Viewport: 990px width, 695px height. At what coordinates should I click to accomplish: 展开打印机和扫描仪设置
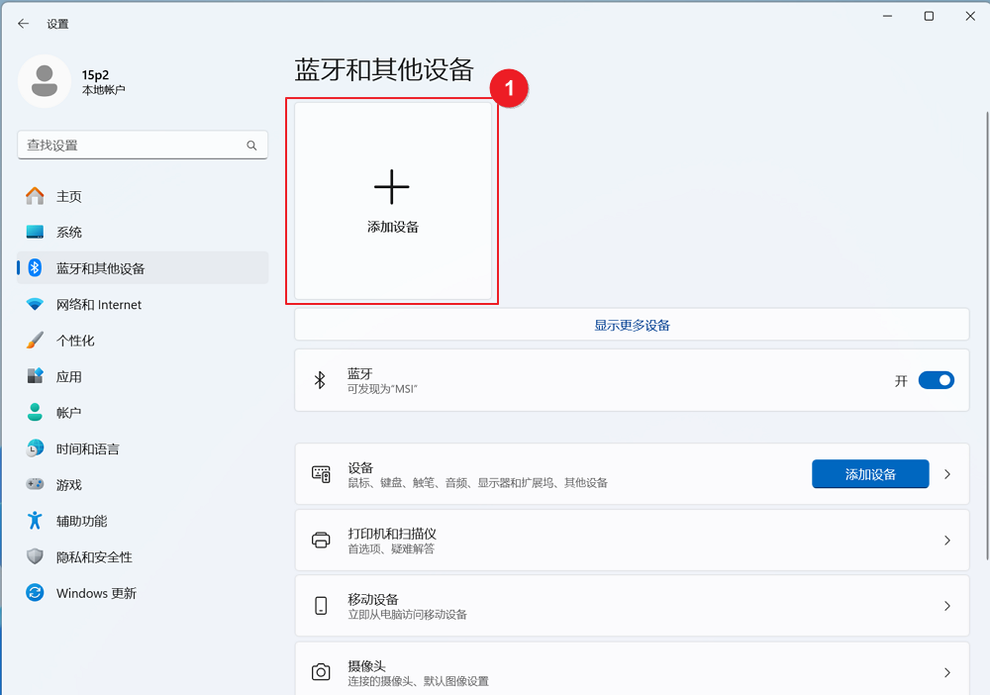946,540
